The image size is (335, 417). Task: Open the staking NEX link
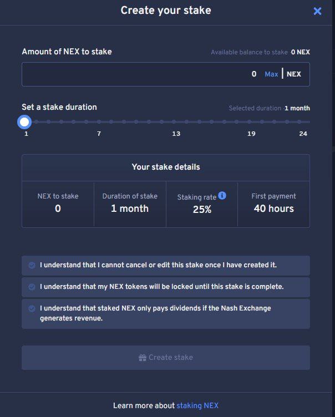coord(197,405)
